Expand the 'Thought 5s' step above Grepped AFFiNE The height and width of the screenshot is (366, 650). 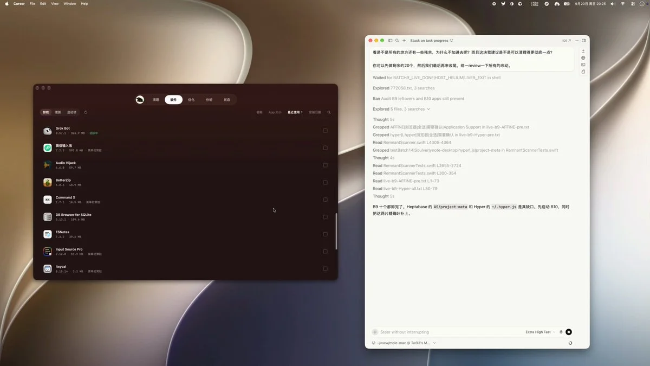[382, 119]
